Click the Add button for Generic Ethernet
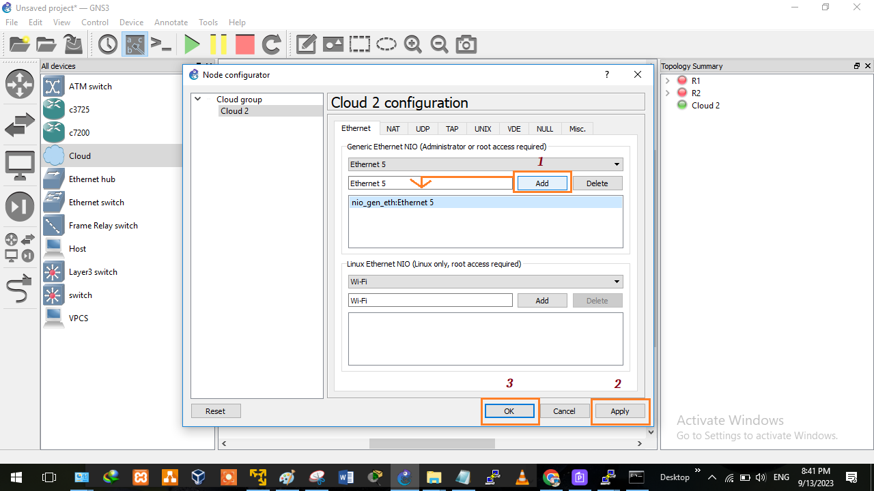Image resolution: width=874 pixels, height=491 pixels. coord(541,183)
